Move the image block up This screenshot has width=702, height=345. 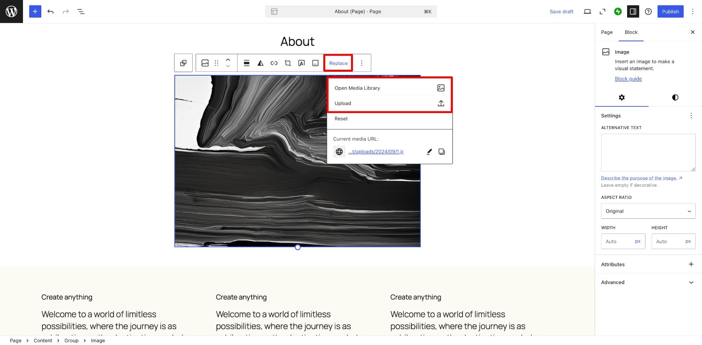tap(228, 59)
